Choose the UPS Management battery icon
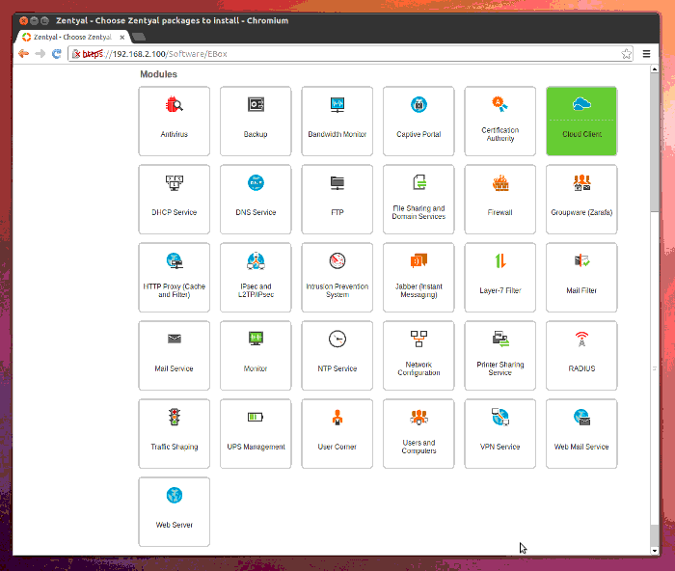The width and height of the screenshot is (675, 571). (x=256, y=417)
